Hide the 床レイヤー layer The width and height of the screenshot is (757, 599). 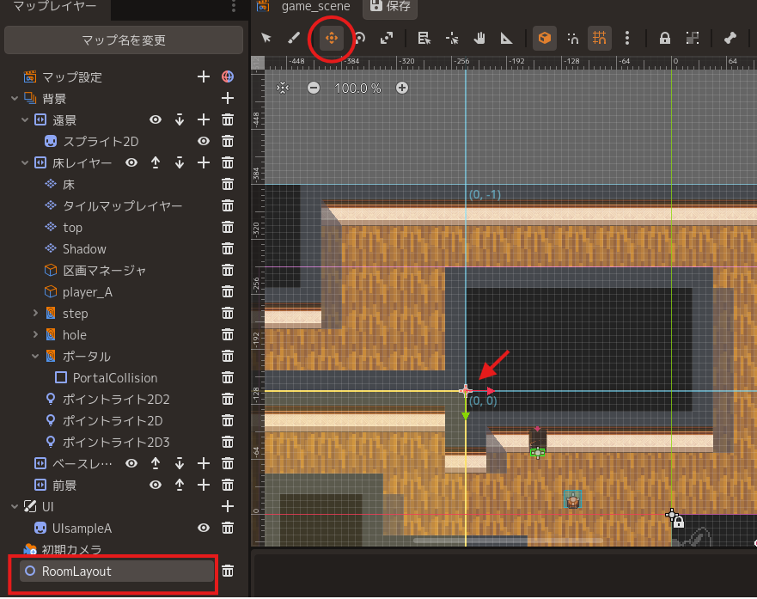(x=131, y=162)
